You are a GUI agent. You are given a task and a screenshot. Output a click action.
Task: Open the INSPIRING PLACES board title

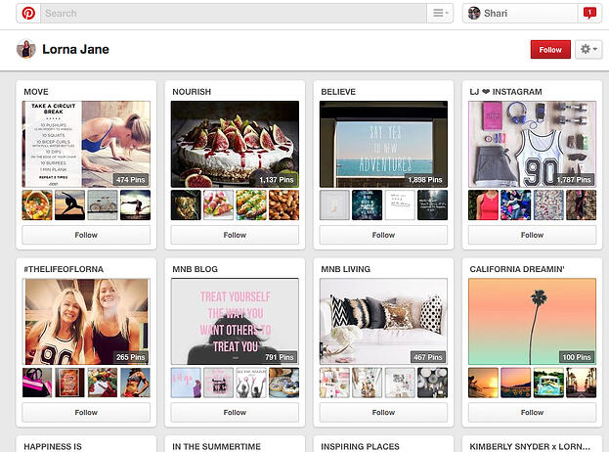click(x=360, y=446)
